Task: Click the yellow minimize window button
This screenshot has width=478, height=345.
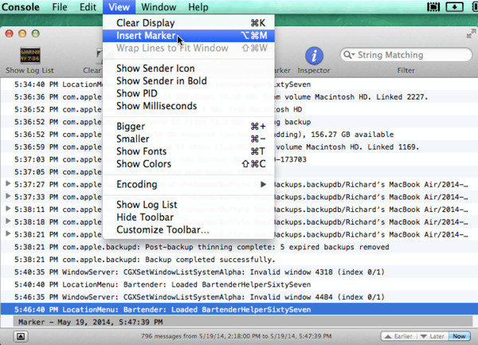Action: [x=22, y=33]
